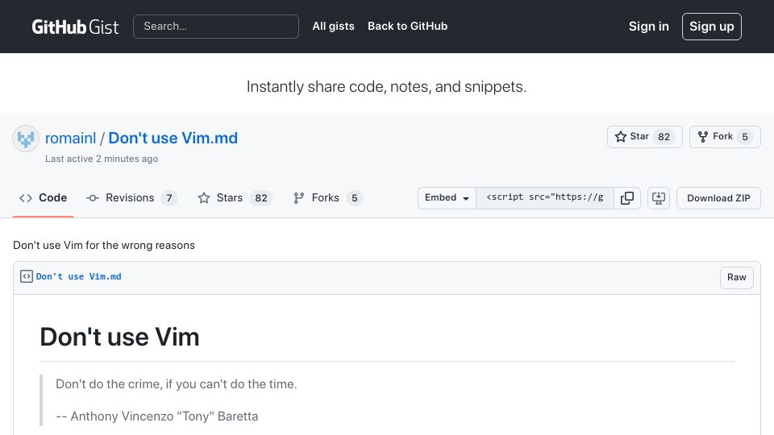
Task: Open the Sign in page
Action: coord(648,26)
